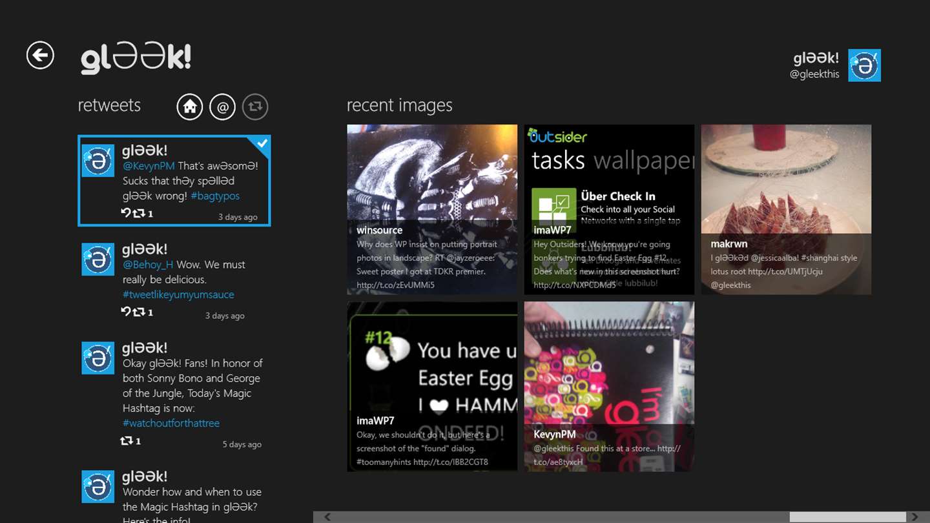Click retweet icon on the @KevynPM tweet
This screenshot has width=930, height=523.
(138, 213)
